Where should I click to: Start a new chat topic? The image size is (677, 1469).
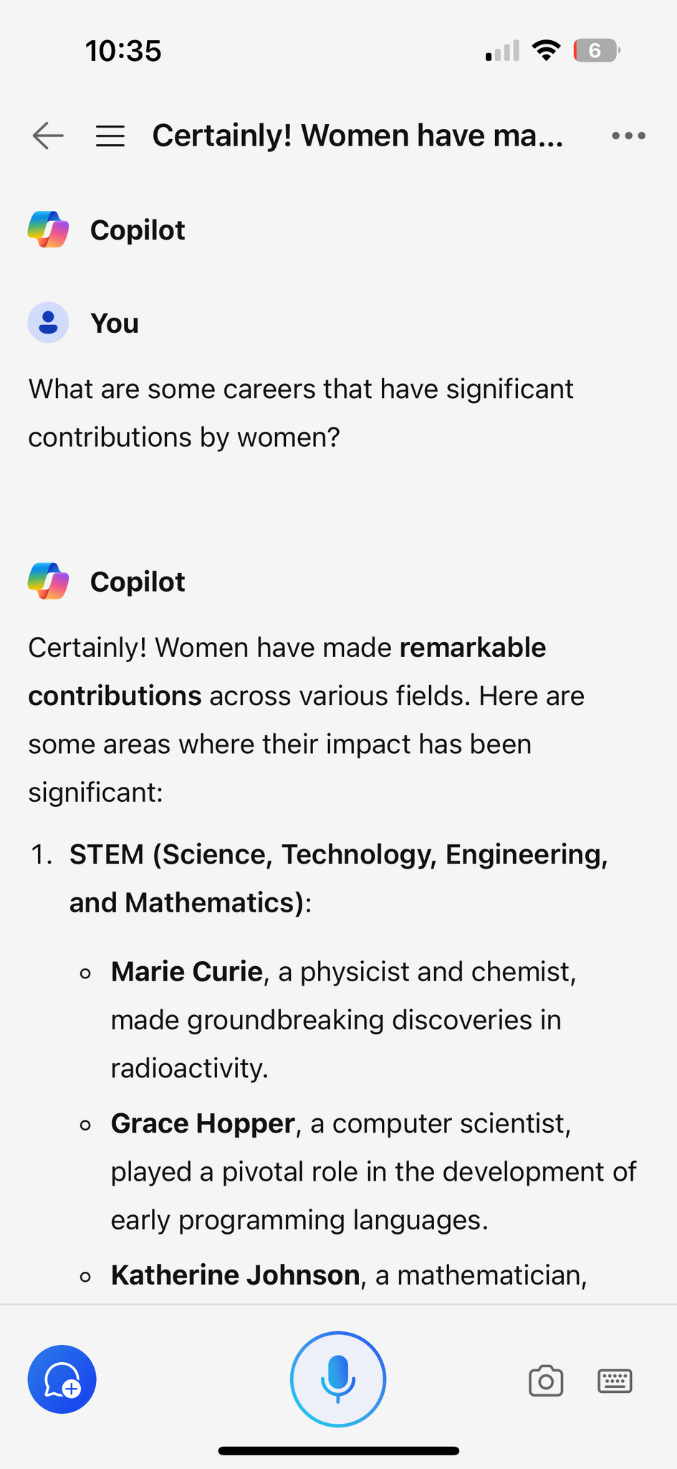pyautogui.click(x=62, y=1379)
